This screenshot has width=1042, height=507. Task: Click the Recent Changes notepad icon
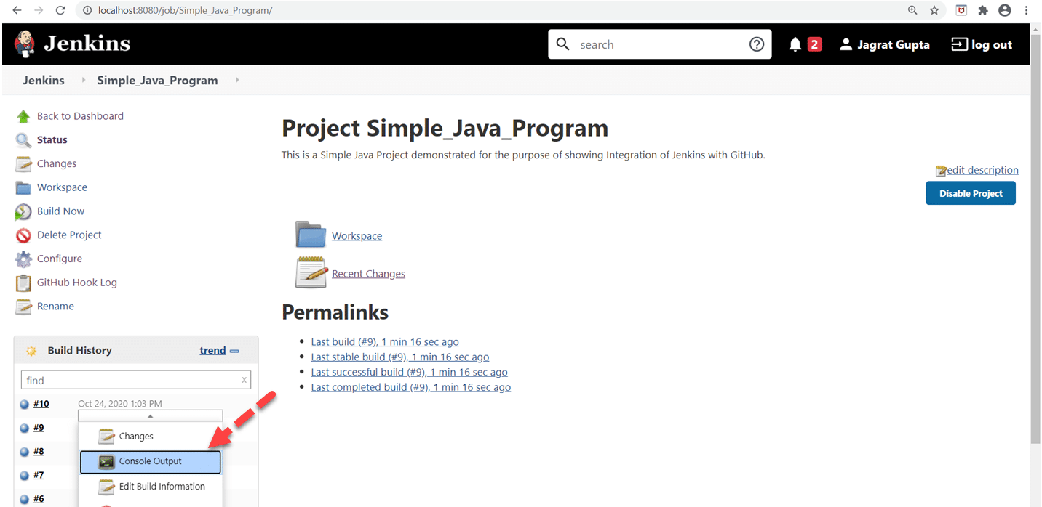click(x=311, y=272)
